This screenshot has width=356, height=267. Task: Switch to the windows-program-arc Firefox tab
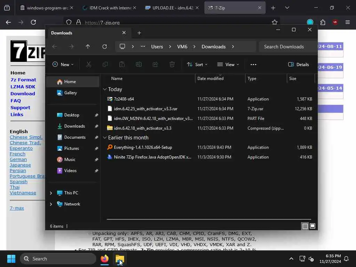47,8
